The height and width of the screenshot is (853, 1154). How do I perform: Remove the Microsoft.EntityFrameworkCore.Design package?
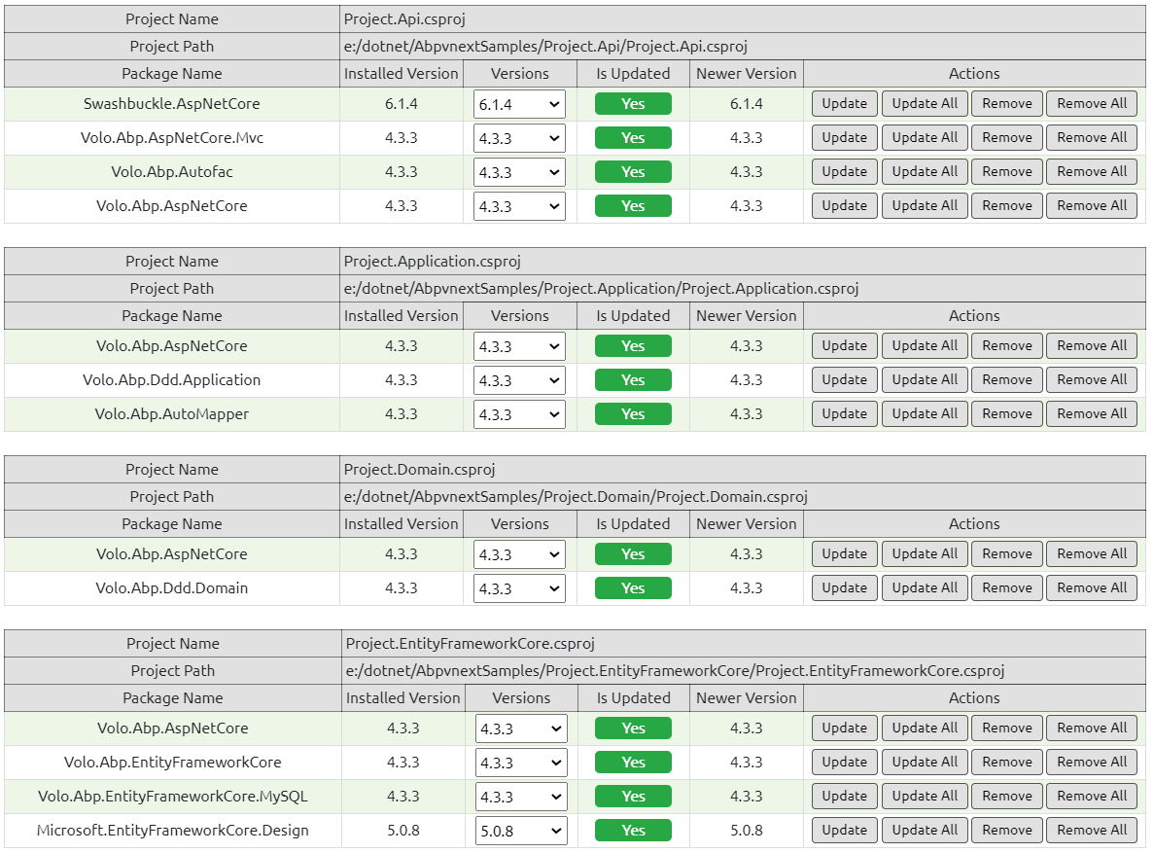pos(1007,831)
